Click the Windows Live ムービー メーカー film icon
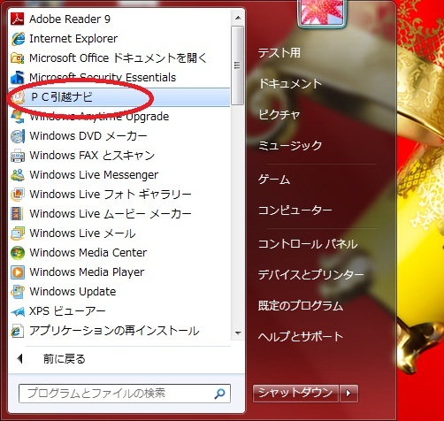This screenshot has height=421, width=444. (x=18, y=214)
